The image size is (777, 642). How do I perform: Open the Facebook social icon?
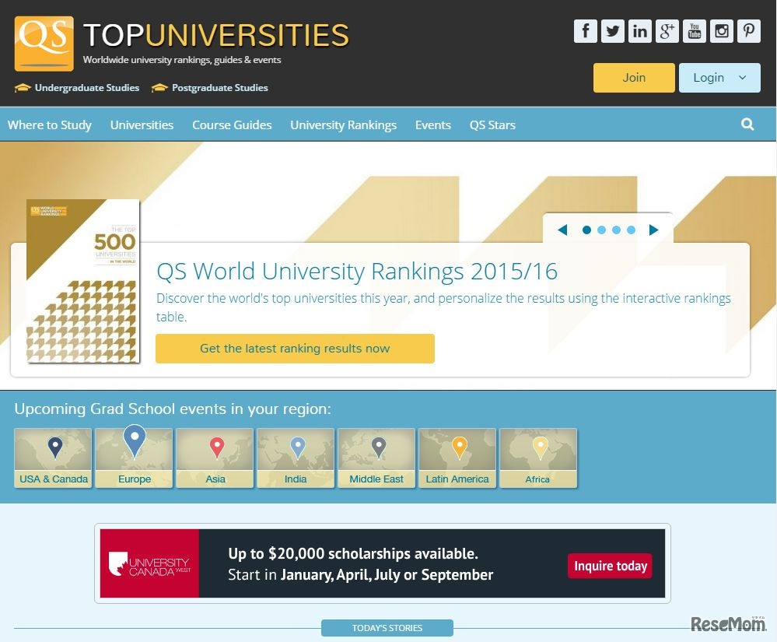pos(585,31)
